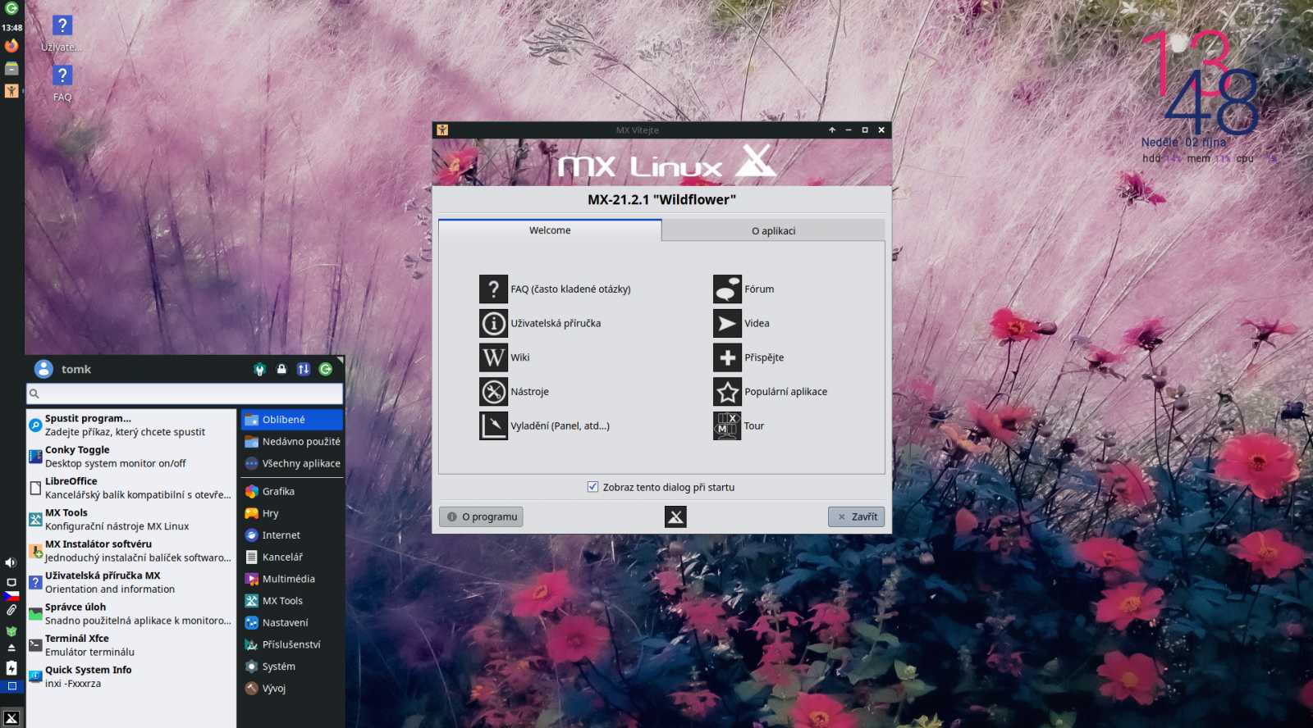Start the MX Tour
The height and width of the screenshot is (728, 1313).
click(x=739, y=426)
